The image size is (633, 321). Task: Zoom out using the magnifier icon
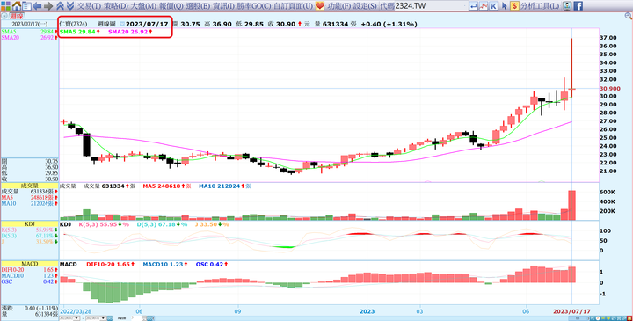pyautogui.click(x=628, y=16)
